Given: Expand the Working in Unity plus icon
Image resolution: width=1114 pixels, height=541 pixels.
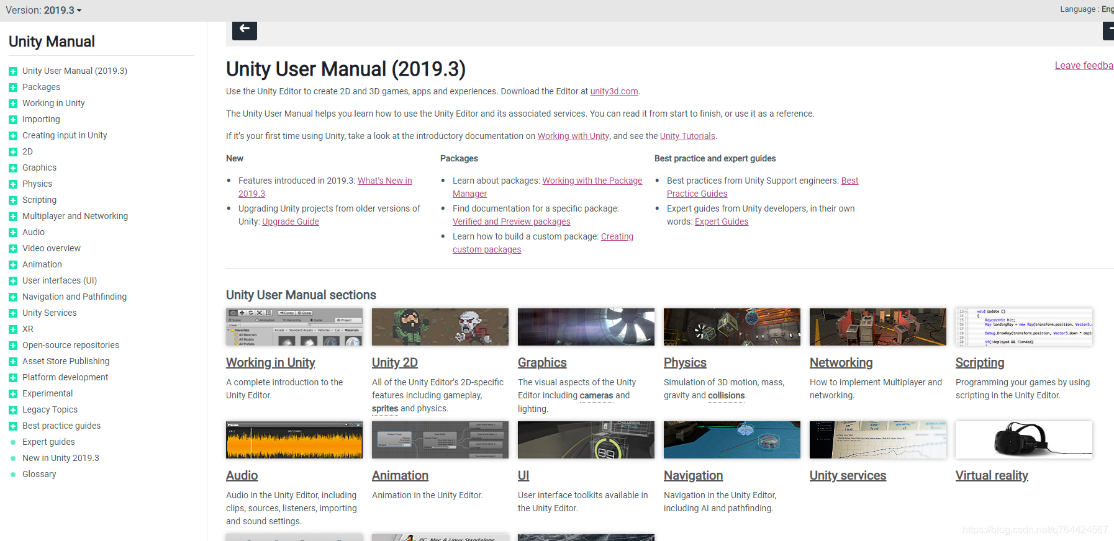Looking at the screenshot, I should (13, 104).
